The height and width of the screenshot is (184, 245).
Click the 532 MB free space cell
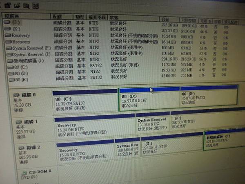tap(187, 65)
